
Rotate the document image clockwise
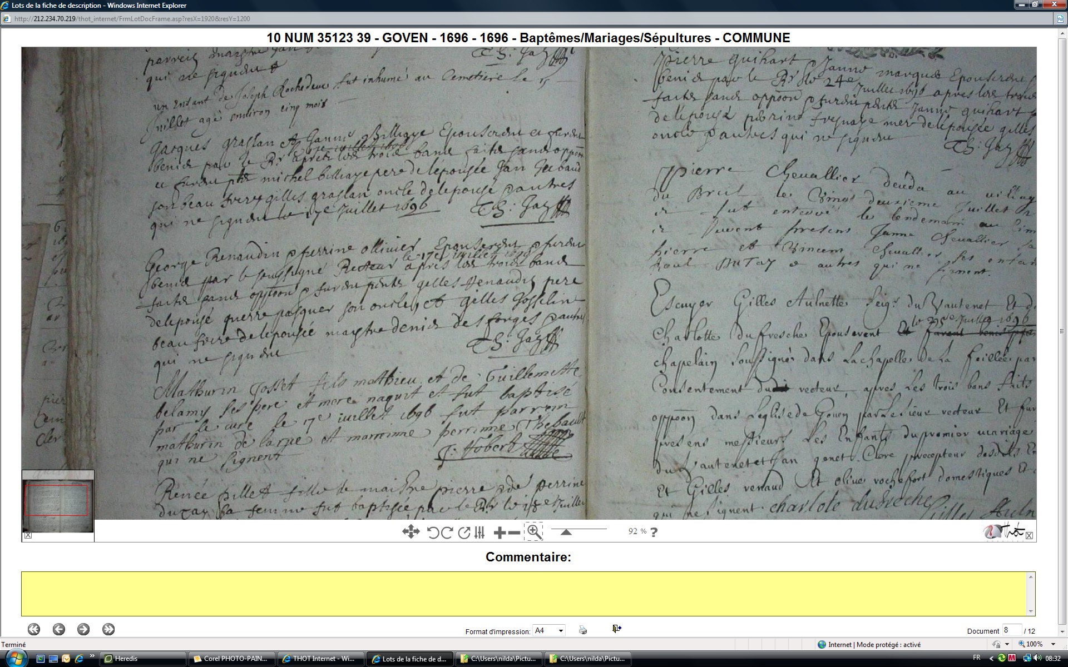click(447, 532)
